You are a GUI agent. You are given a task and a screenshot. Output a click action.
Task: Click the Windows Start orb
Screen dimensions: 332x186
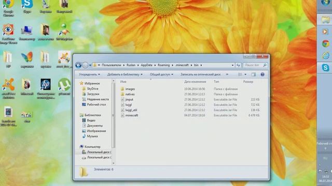point(325,3)
